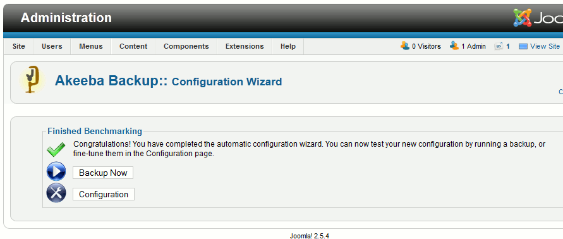Open the Site menu
This screenshot has height=239, width=563.
(19, 46)
